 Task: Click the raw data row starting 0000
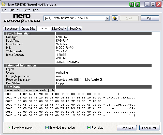pos(70,94)
